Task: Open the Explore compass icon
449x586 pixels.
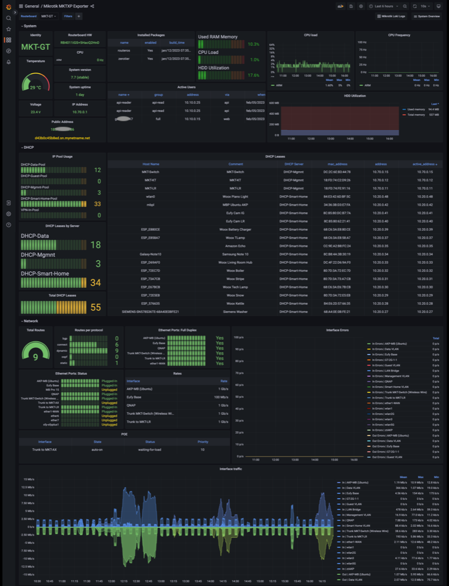Action: [8, 51]
